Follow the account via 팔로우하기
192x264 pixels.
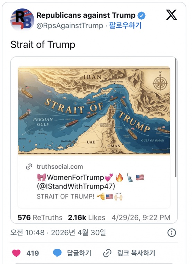click(125, 25)
